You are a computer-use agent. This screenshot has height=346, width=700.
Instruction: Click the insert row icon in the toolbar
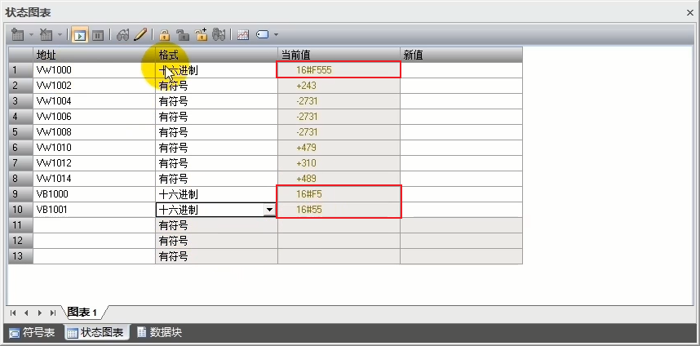pos(17,34)
